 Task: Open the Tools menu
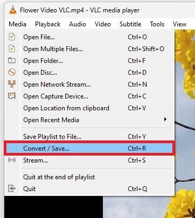157,24
